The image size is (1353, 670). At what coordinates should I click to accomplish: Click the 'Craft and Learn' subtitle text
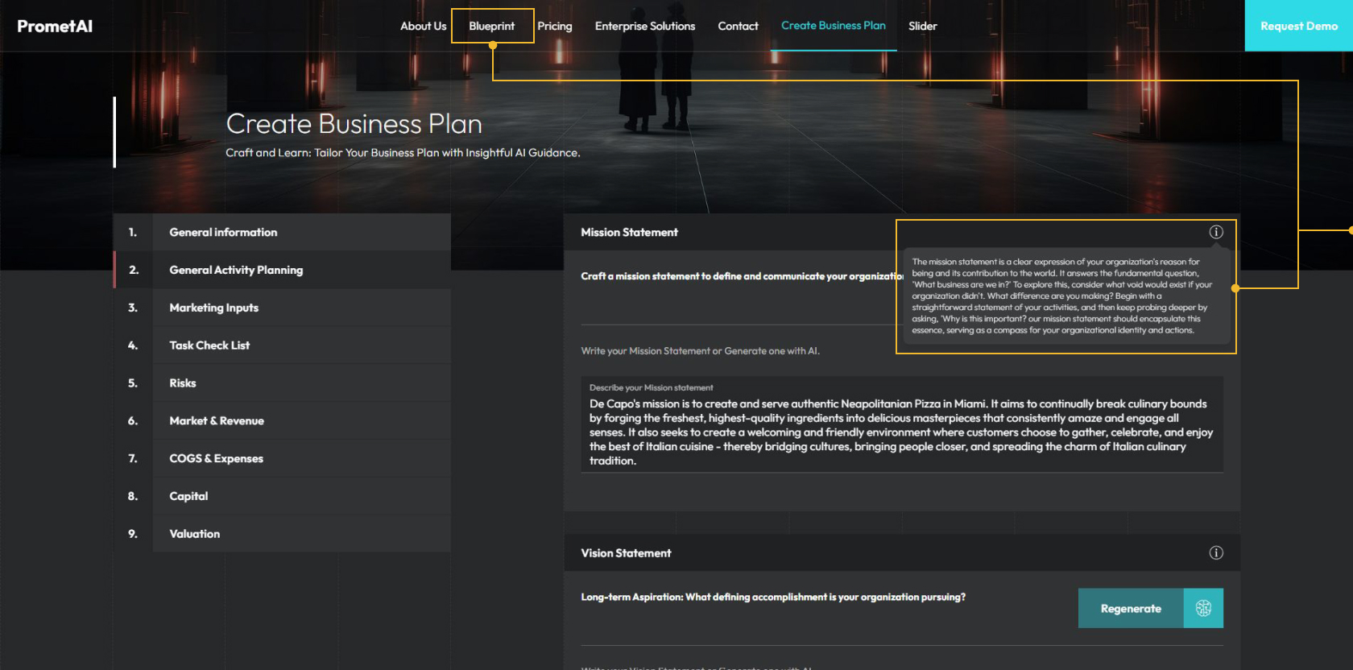click(403, 152)
